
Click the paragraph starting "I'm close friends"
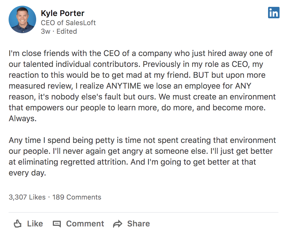pos(142,86)
